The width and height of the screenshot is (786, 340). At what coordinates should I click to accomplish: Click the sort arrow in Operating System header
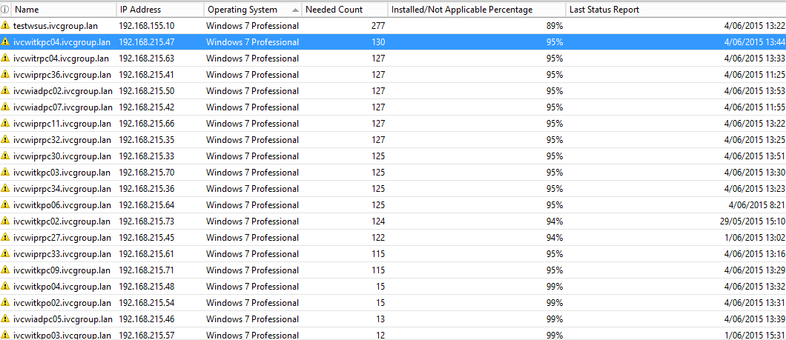tap(296, 10)
